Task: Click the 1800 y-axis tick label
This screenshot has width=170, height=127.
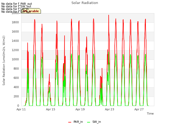Action: [15, 22]
